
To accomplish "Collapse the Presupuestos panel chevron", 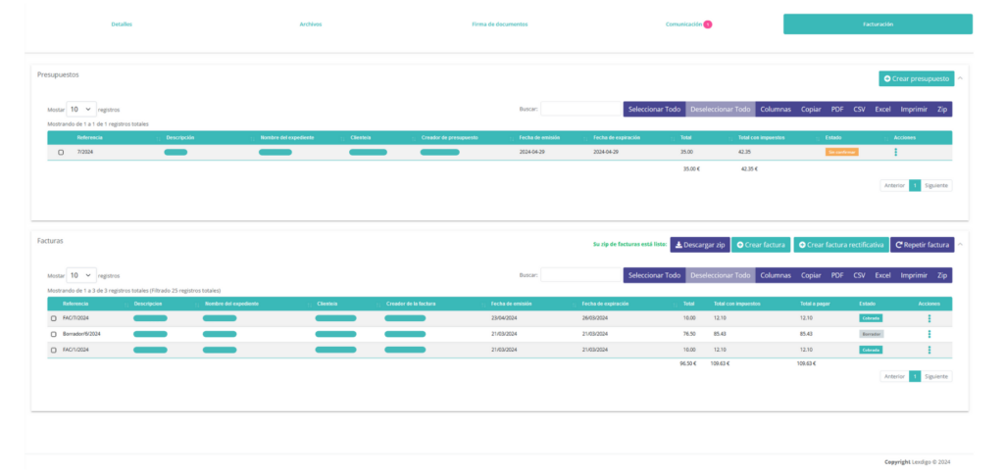I will tap(960, 77).
